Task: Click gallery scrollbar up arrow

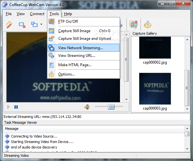Action: tap(187, 40)
